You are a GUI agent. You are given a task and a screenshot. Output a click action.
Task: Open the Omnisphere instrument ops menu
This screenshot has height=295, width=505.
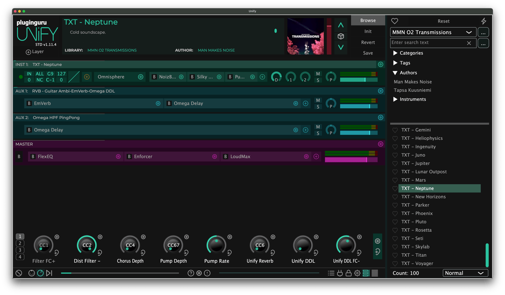click(141, 77)
